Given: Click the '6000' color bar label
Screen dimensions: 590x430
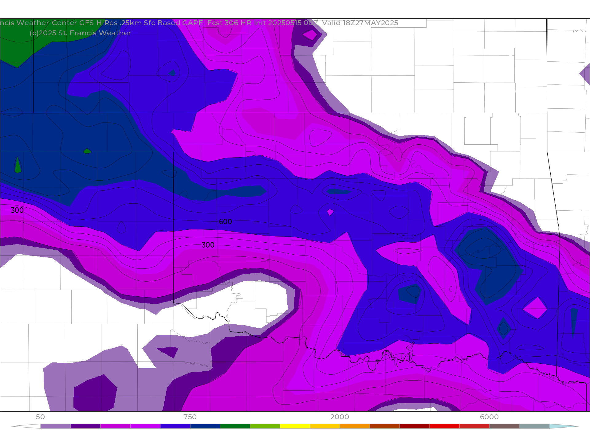Looking at the screenshot, I should tap(489, 417).
